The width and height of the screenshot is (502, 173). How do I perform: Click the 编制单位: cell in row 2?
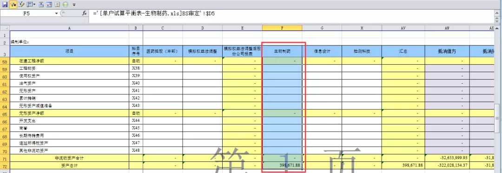coord(20,42)
